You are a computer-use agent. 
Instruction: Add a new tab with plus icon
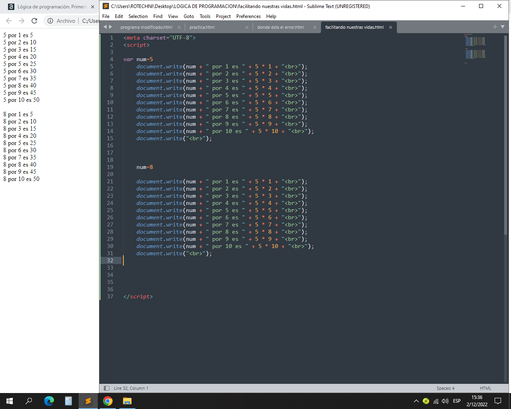coord(495,27)
